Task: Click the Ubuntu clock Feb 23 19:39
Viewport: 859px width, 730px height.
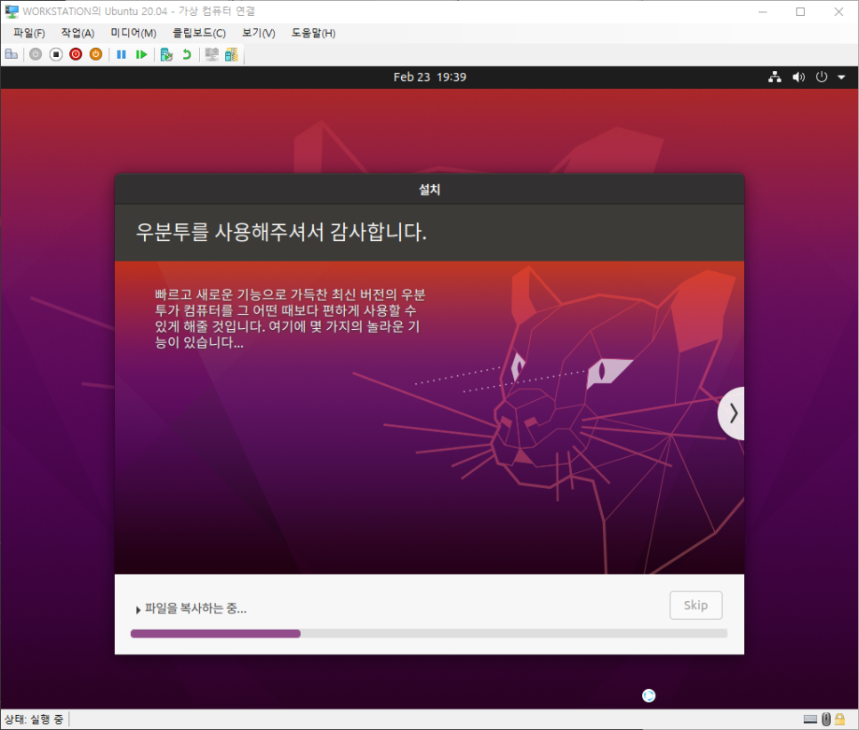Action: pyautogui.click(x=429, y=77)
